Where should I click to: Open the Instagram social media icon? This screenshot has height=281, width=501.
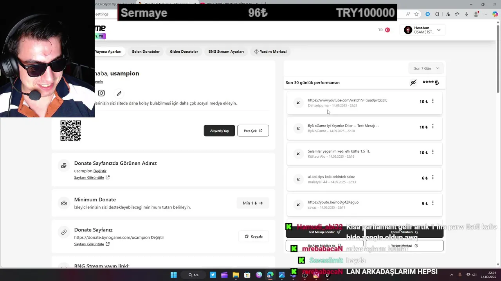click(x=101, y=93)
